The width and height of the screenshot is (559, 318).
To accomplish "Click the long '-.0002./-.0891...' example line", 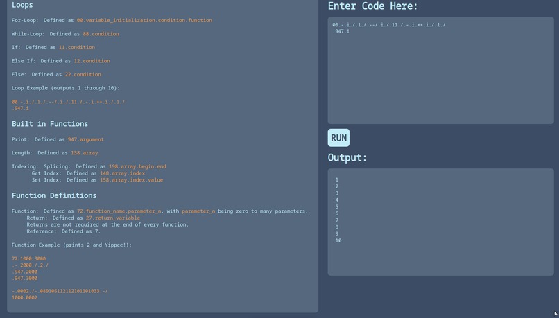I will 60,291.
